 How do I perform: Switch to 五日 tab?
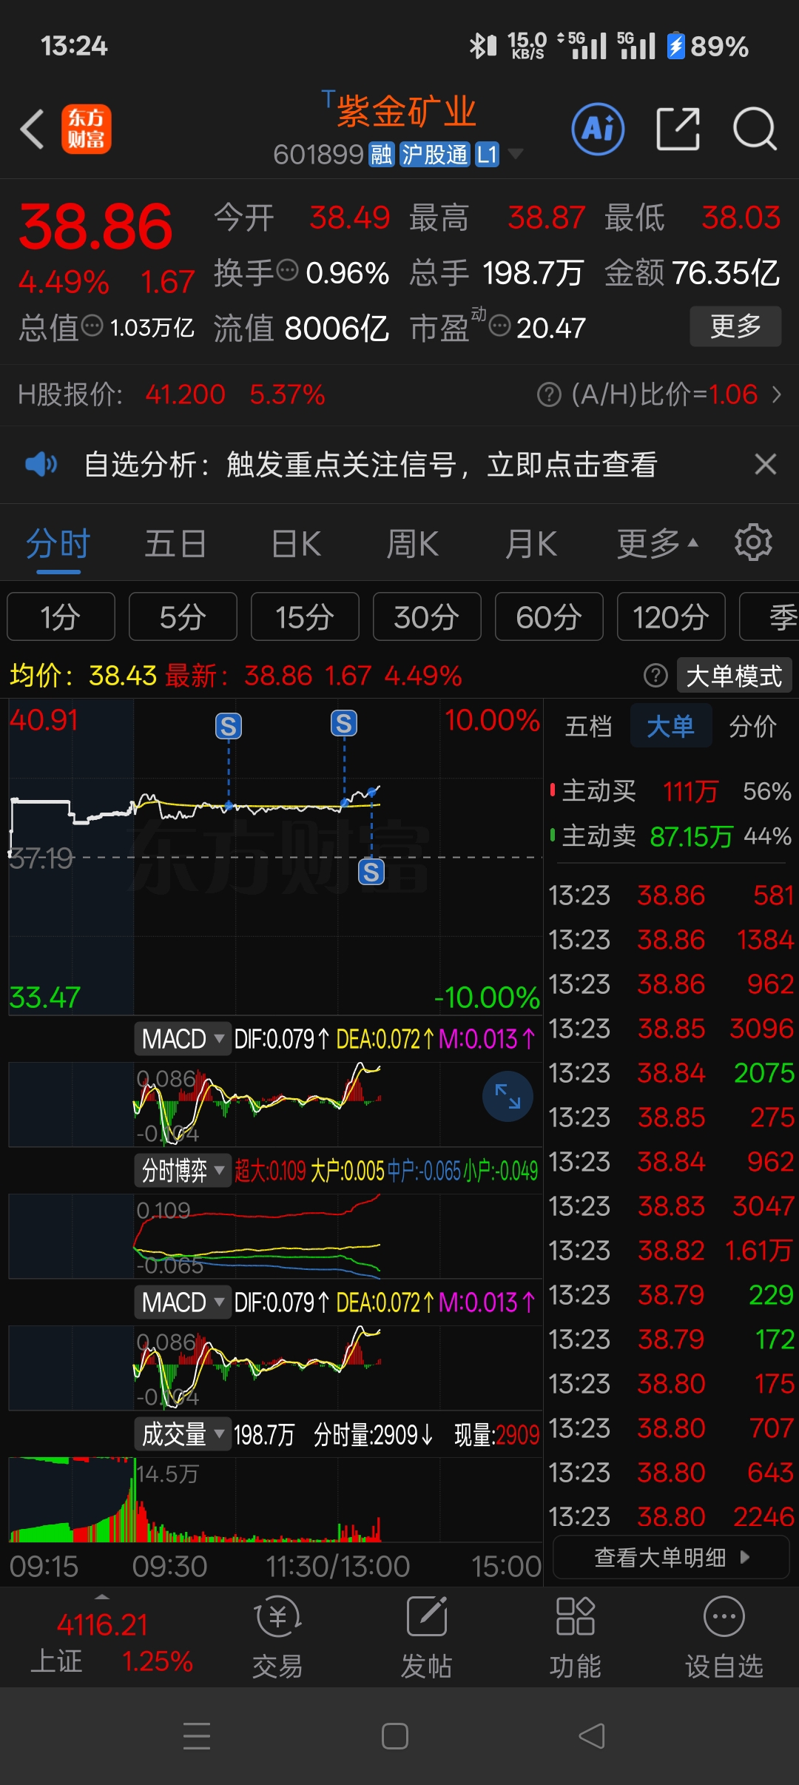[175, 544]
